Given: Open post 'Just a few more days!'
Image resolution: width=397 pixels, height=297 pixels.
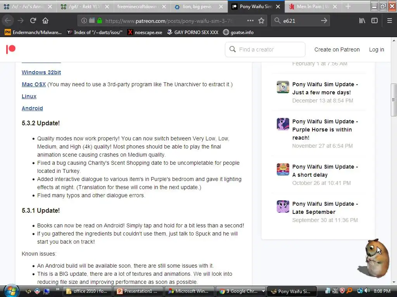Looking at the screenshot, I should click(x=325, y=89).
